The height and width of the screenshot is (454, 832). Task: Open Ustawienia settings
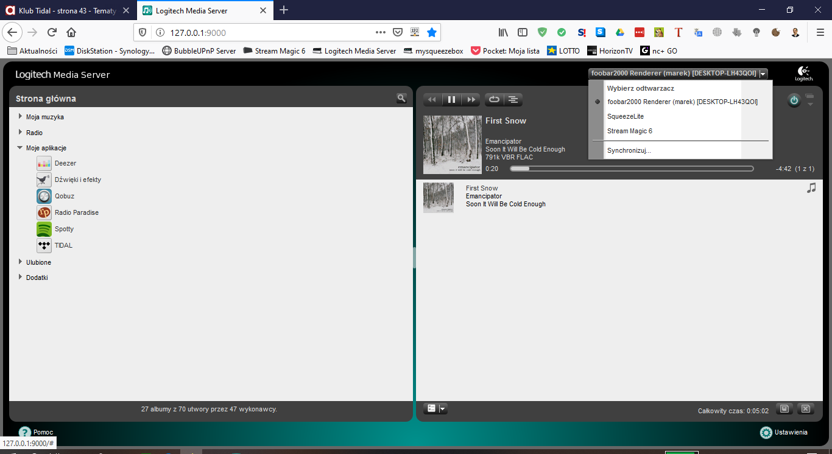(784, 432)
